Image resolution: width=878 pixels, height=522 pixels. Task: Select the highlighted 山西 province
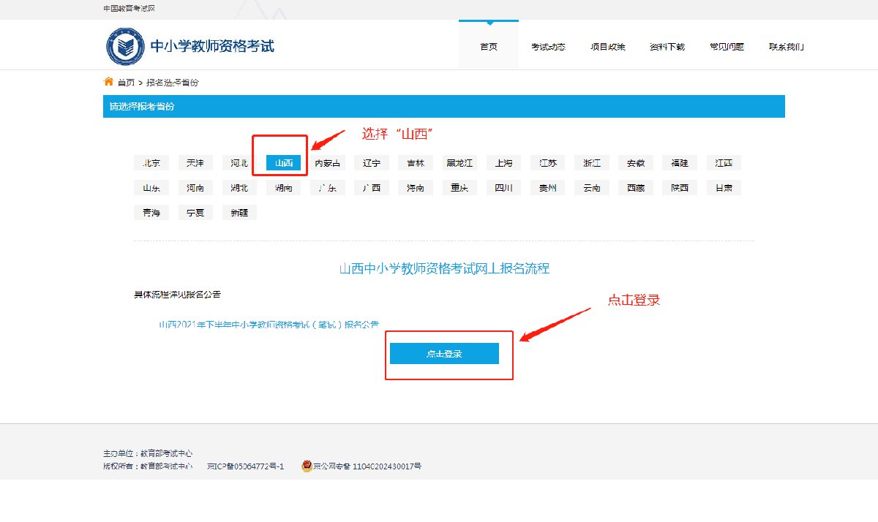(284, 163)
